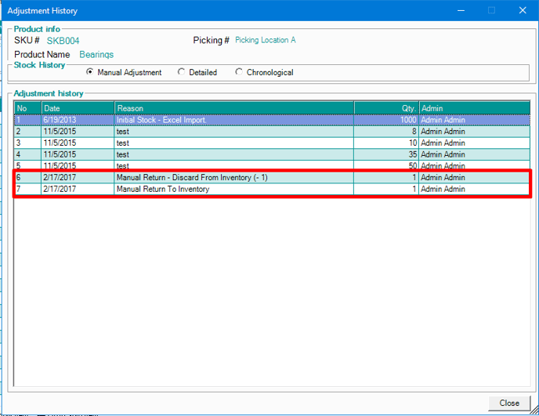This screenshot has width=539, height=416.
Task: Click the SKB004 SKU link
Action: [x=63, y=41]
